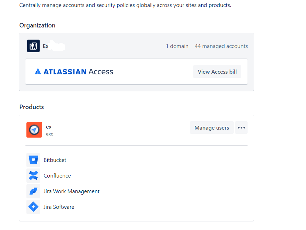The height and width of the screenshot is (230, 306).
Task: Click the Organization section heading
Action: [x=37, y=25]
